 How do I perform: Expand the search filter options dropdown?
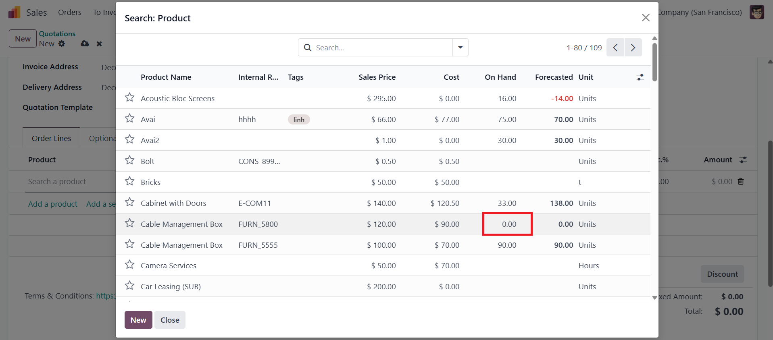click(x=460, y=48)
